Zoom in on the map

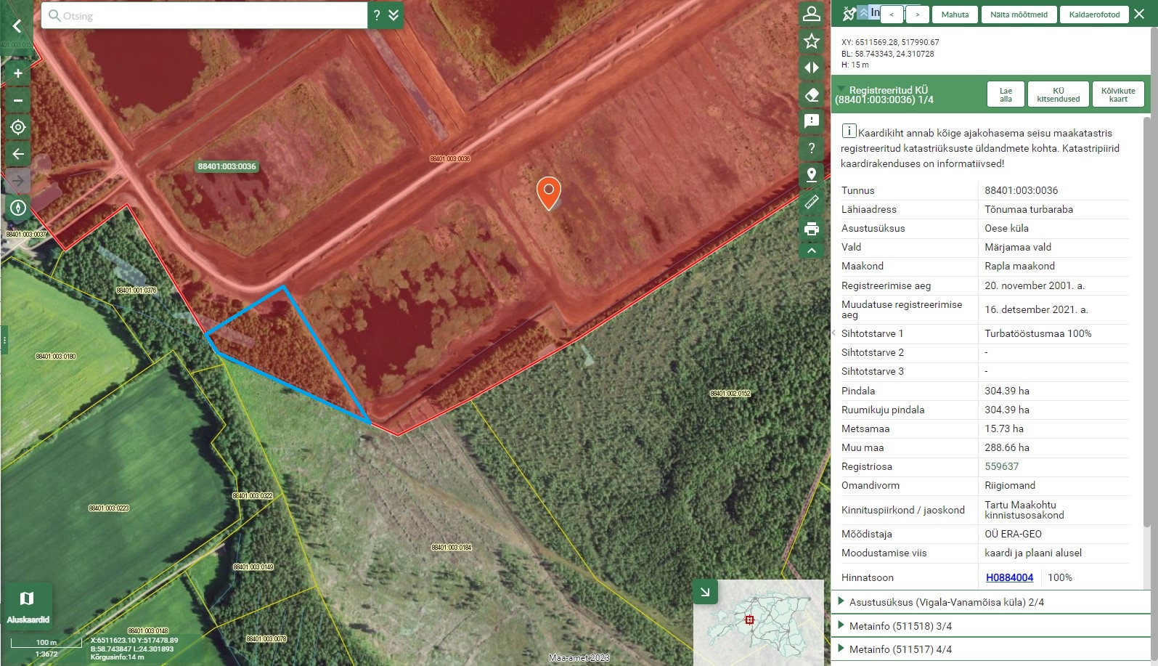click(x=18, y=73)
